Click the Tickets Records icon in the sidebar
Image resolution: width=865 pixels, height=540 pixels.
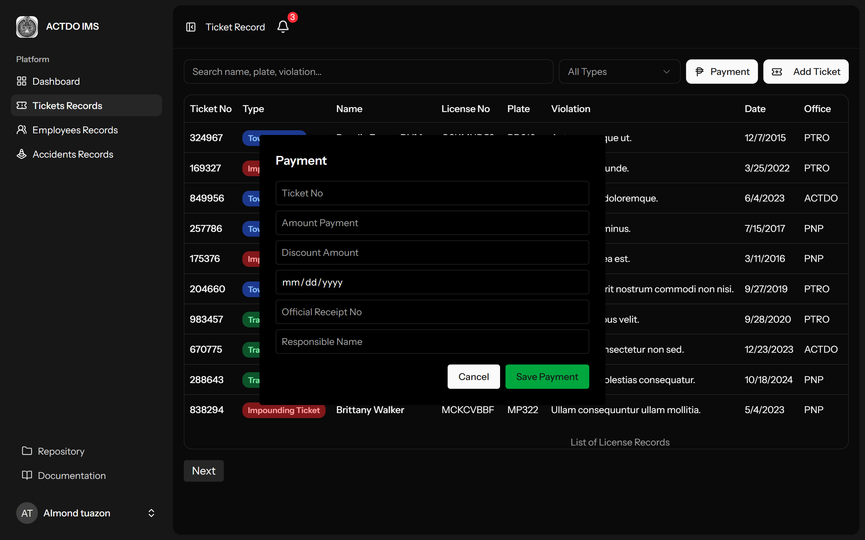coord(22,105)
